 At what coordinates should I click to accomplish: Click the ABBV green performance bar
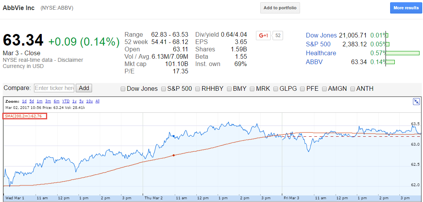point(391,62)
